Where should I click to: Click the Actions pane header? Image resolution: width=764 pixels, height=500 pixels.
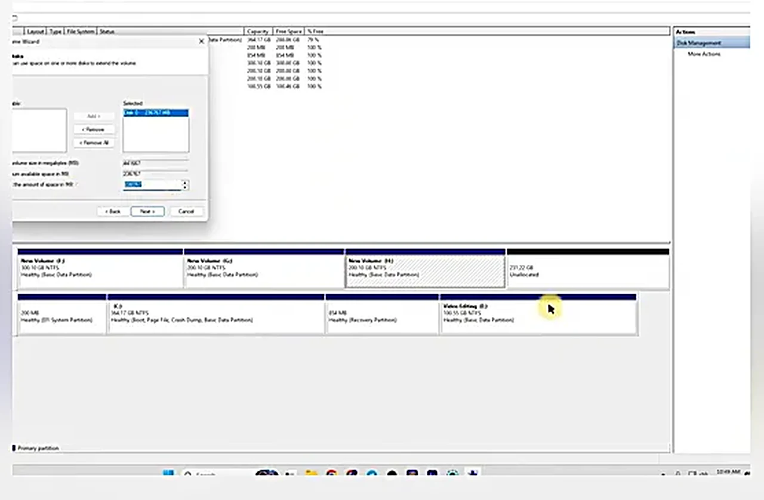pos(712,32)
